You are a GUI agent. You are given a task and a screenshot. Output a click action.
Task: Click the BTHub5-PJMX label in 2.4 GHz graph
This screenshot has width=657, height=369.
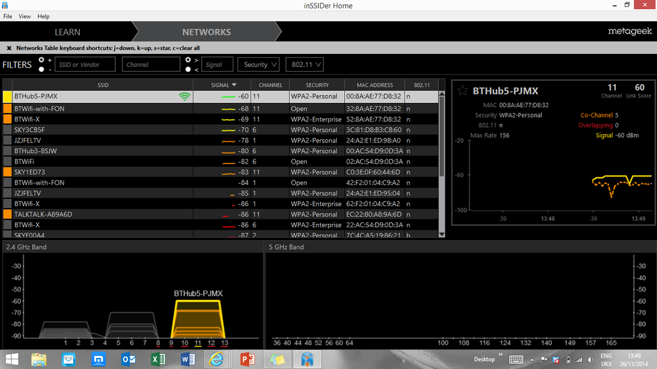pos(198,293)
